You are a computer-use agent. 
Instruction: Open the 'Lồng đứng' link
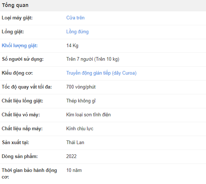click(x=77, y=32)
